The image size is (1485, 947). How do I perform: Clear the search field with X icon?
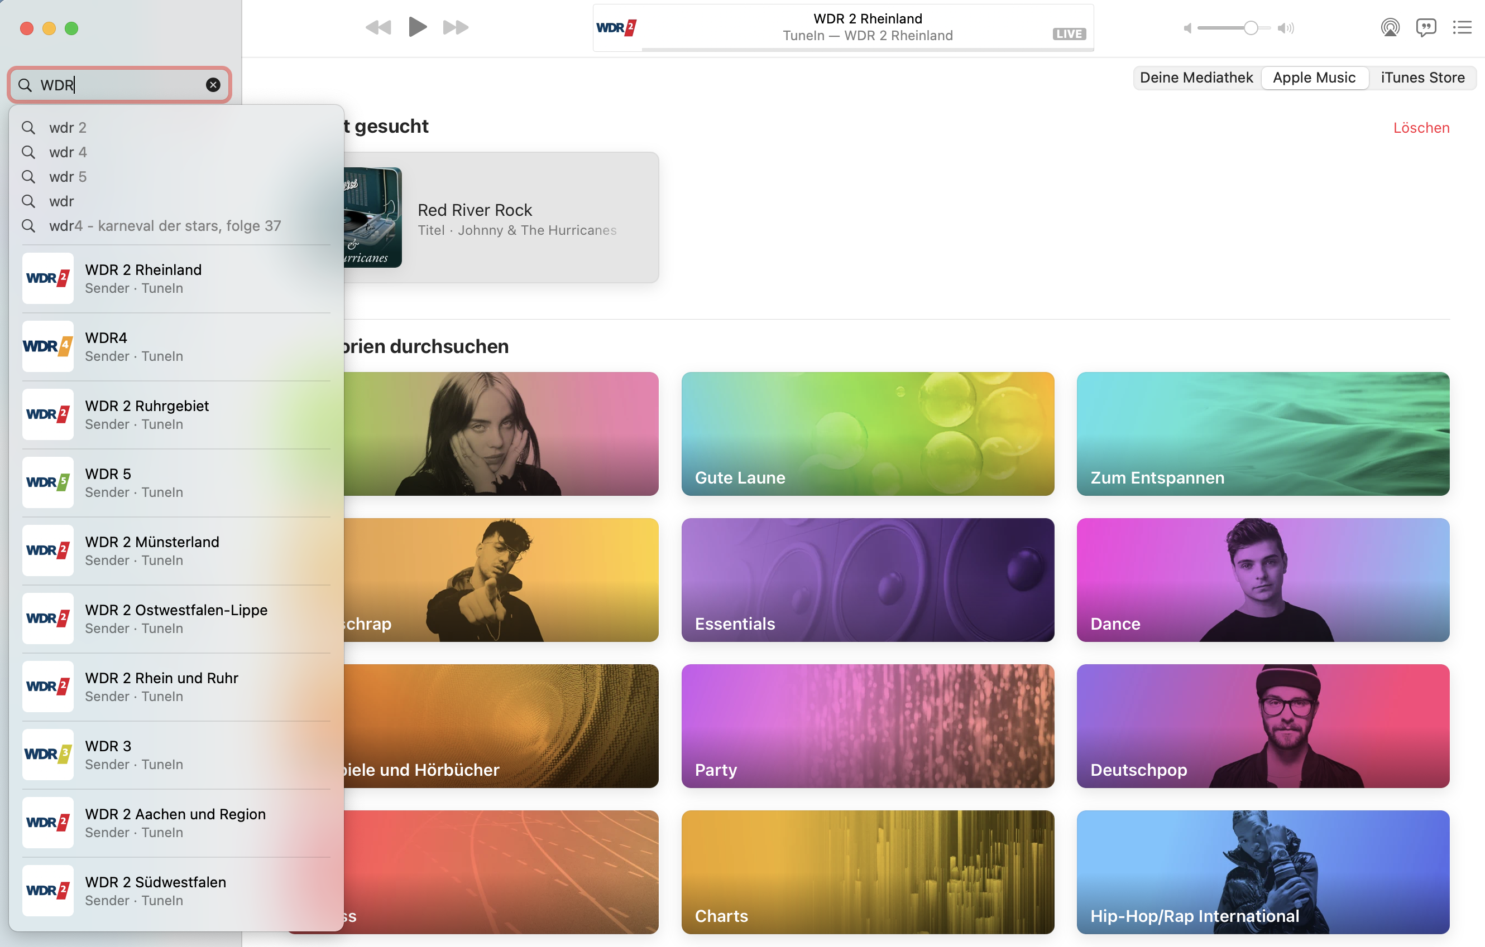click(x=213, y=85)
